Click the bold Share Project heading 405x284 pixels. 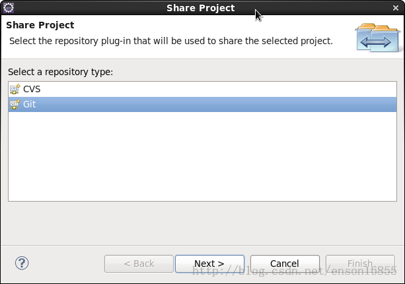[40, 25]
